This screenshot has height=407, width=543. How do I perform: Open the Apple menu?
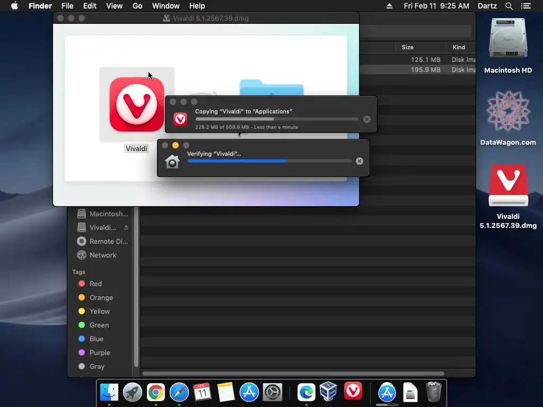tap(14, 6)
